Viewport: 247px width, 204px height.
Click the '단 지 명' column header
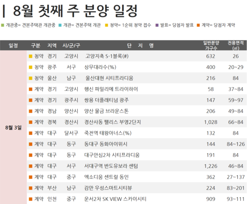(x=140, y=46)
